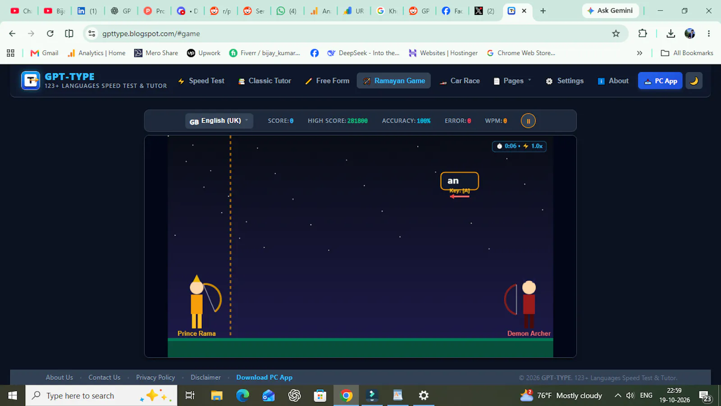The image size is (721, 406).
Task: Open the Websites | Hostinger bookmark
Action: (x=443, y=53)
